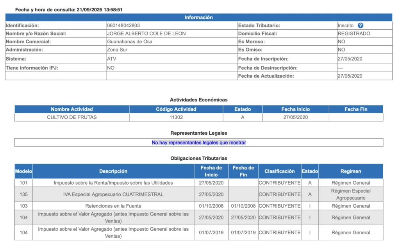Click the help icon beside Inscrito
The image size is (400, 246).
point(360,25)
